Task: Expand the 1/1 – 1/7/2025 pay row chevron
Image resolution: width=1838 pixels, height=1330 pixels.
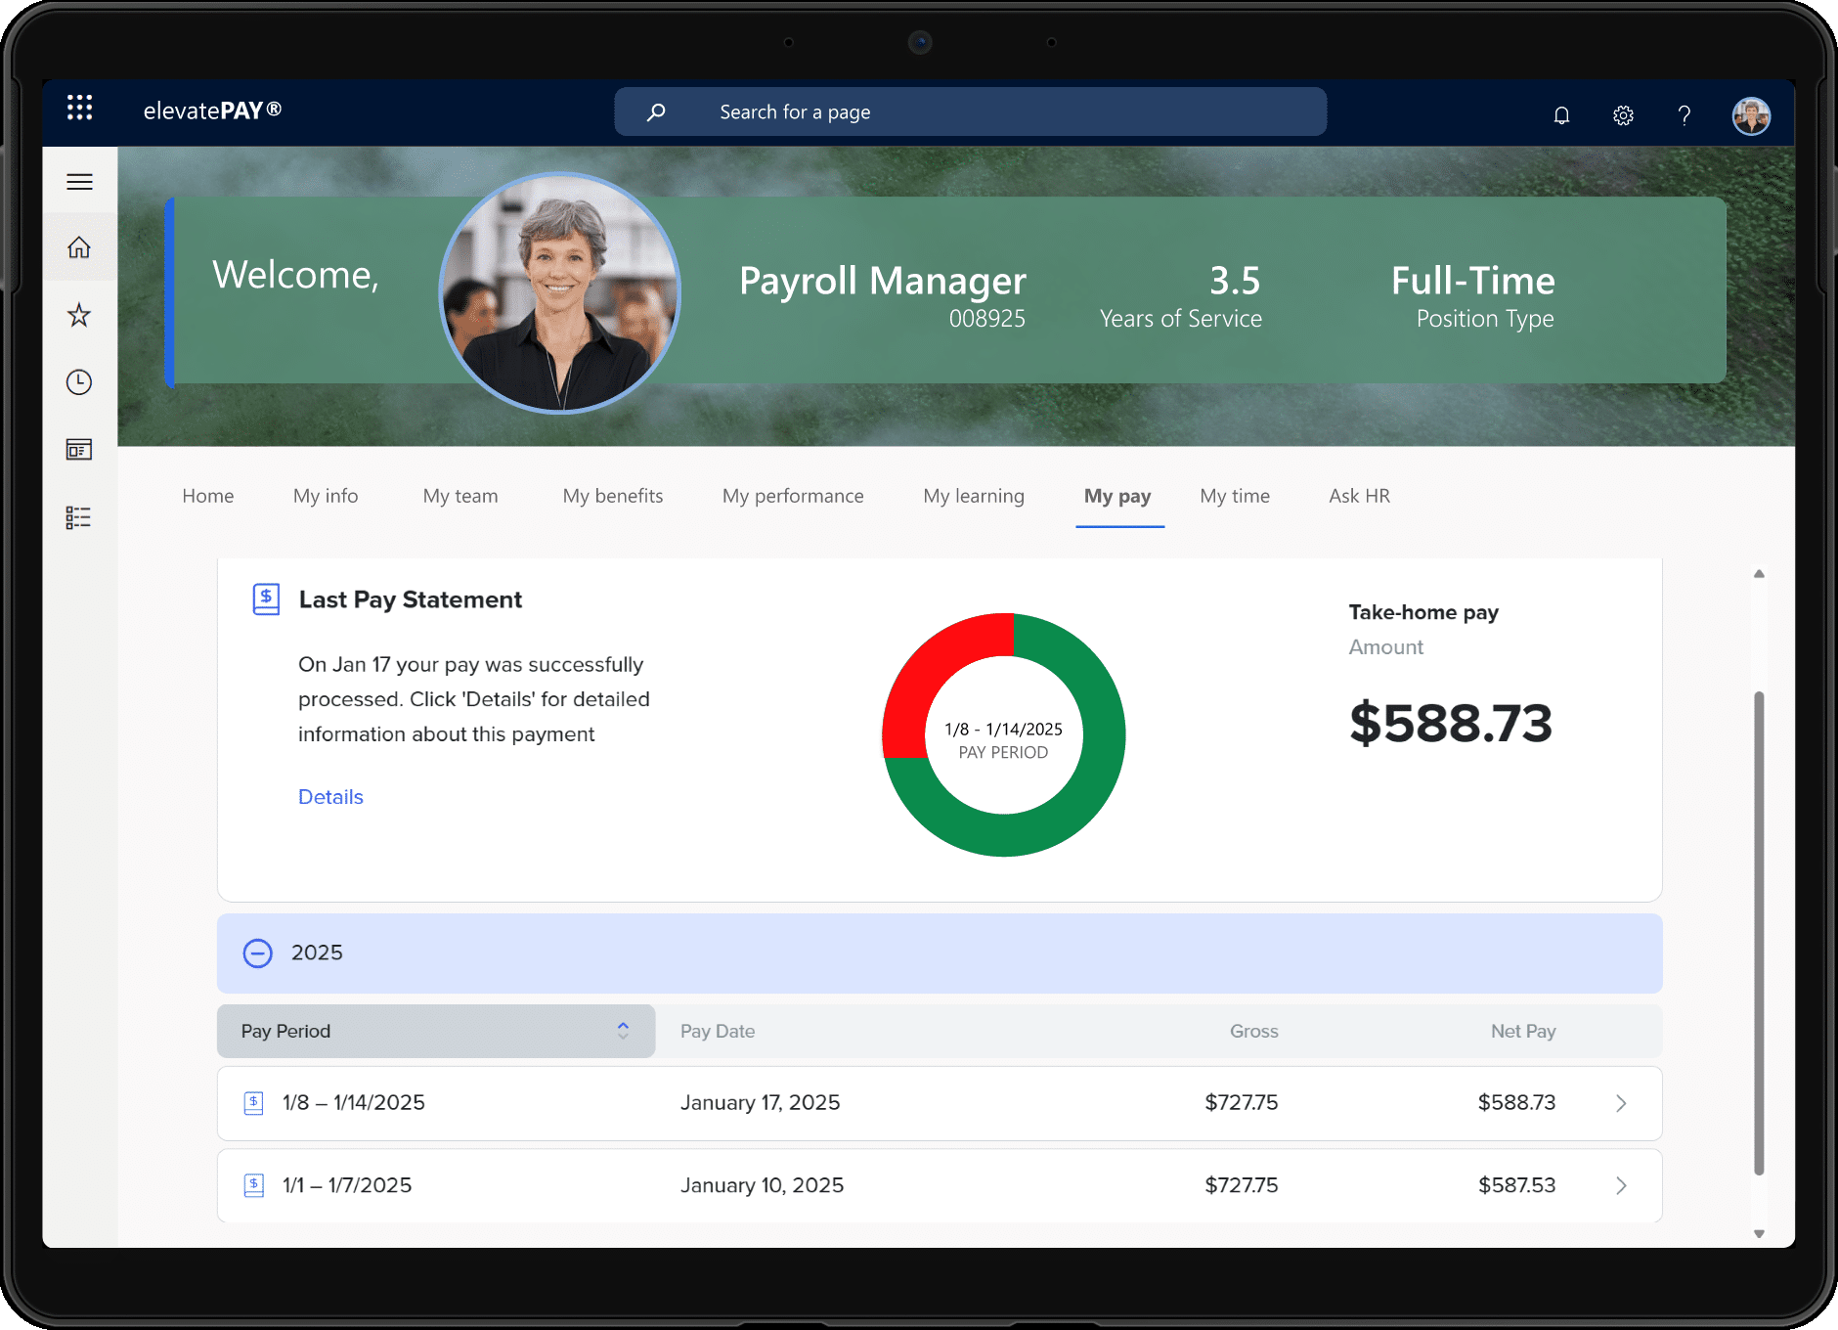Action: (1621, 1185)
